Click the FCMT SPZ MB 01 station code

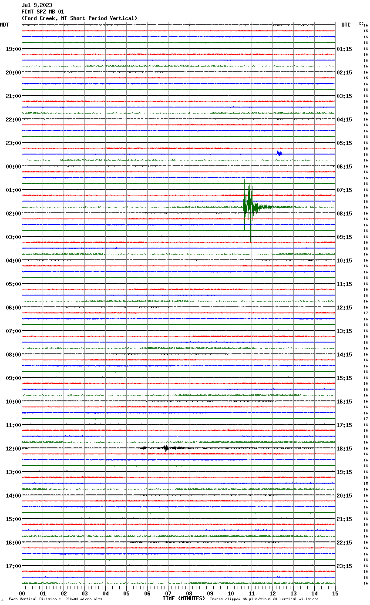[x=43, y=12]
